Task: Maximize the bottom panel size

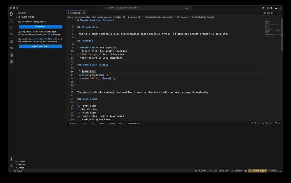Action: 276,124
